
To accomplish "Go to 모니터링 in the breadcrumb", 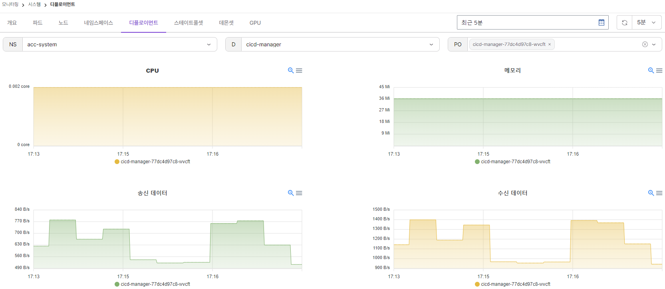I will click(10, 4).
